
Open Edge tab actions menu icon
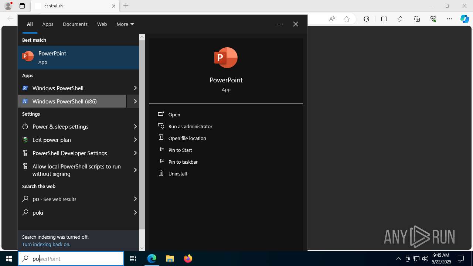point(22,6)
